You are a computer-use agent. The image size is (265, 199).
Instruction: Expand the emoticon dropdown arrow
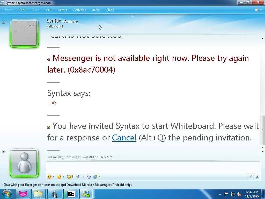(x=53, y=177)
